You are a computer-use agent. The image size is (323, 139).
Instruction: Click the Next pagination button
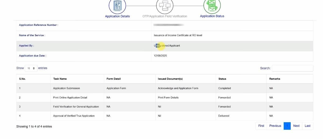296,126
